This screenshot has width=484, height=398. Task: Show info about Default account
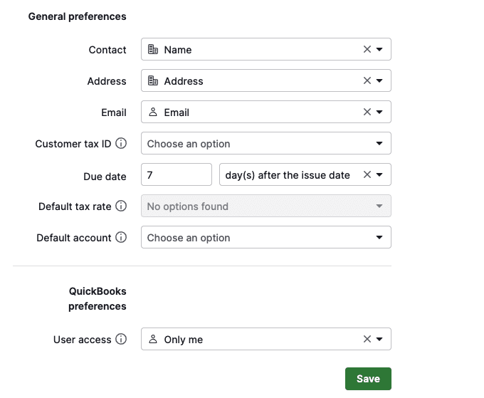(121, 237)
